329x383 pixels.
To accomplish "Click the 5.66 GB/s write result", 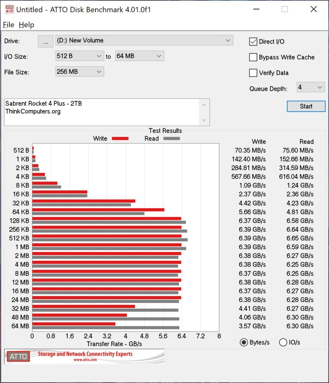I will tap(252, 212).
